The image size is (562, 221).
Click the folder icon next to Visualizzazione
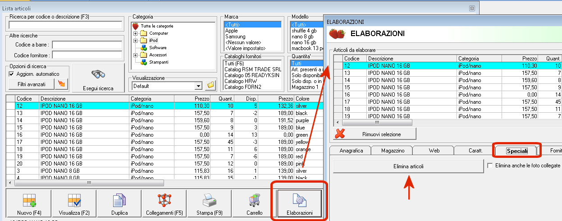coord(210,85)
